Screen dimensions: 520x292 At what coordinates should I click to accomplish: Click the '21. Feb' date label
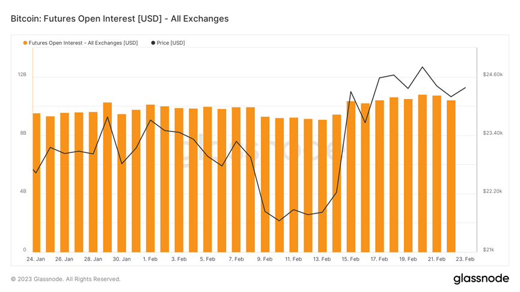pyautogui.click(x=437, y=259)
